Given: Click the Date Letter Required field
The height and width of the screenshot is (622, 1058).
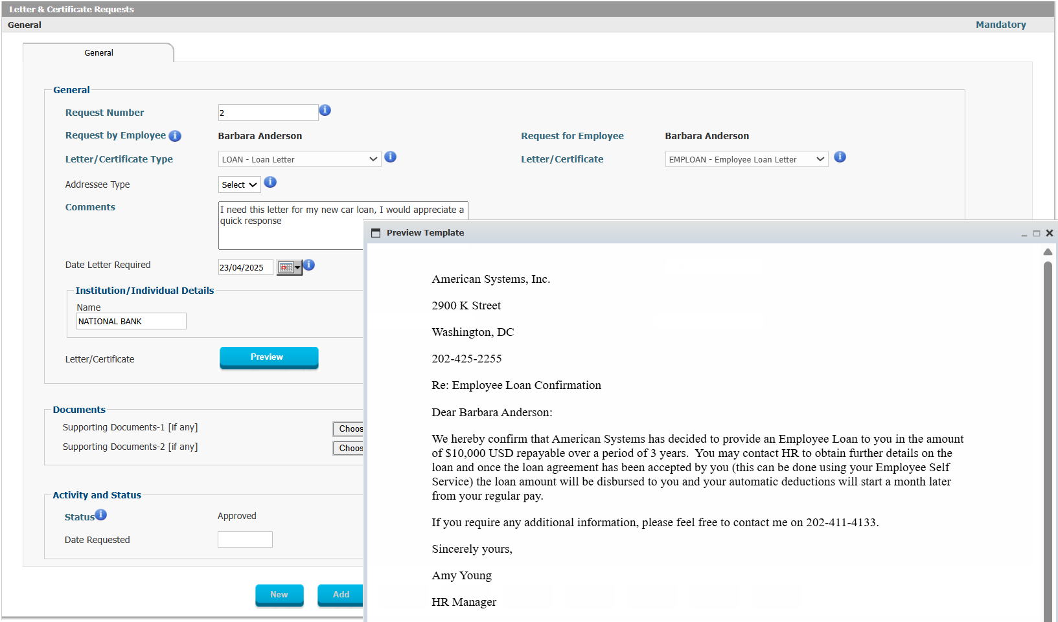Looking at the screenshot, I should (x=246, y=267).
